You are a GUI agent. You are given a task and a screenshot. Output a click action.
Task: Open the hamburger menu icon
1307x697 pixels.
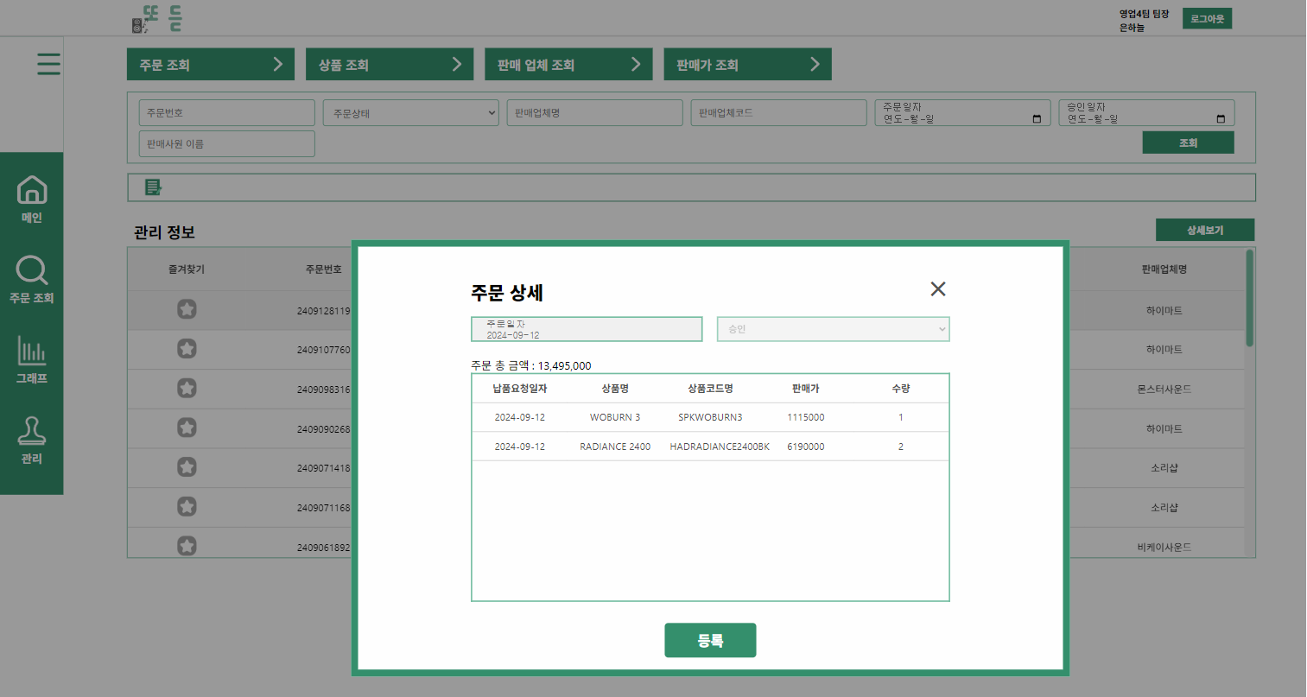(48, 64)
